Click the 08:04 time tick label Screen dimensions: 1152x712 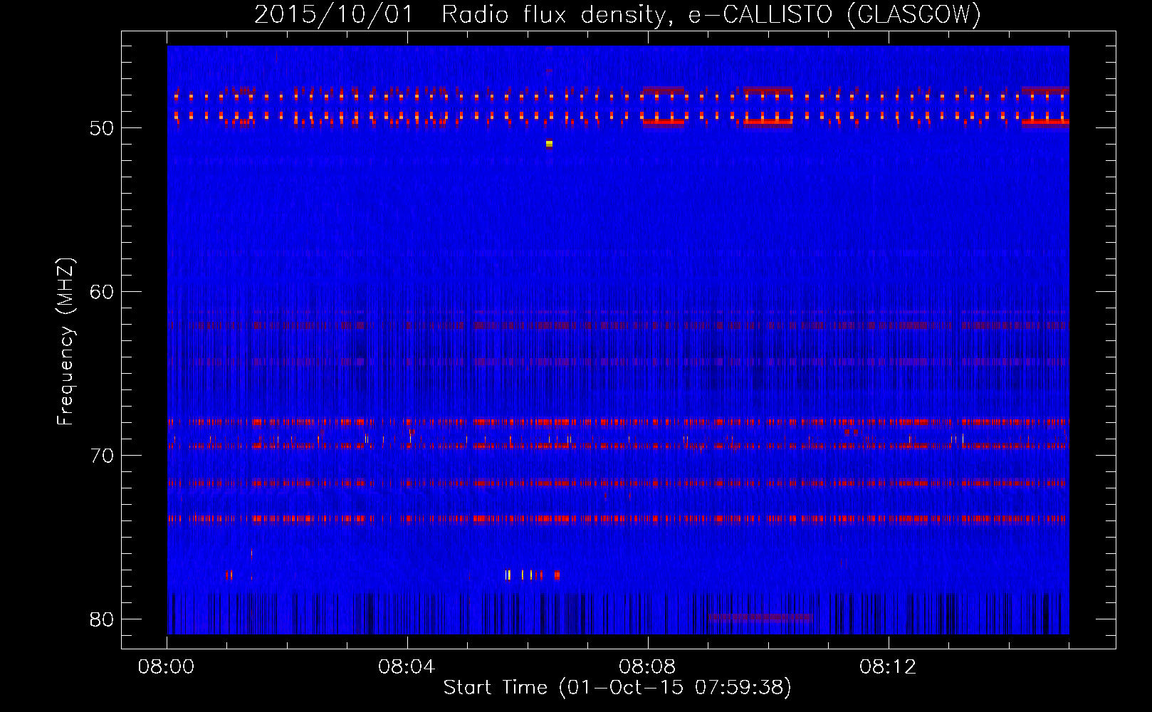pos(407,667)
